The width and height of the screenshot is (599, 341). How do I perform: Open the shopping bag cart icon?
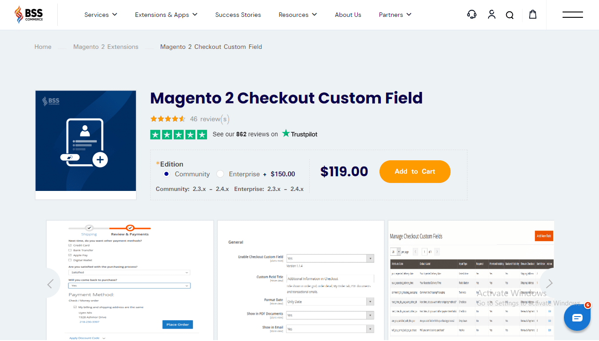533,15
